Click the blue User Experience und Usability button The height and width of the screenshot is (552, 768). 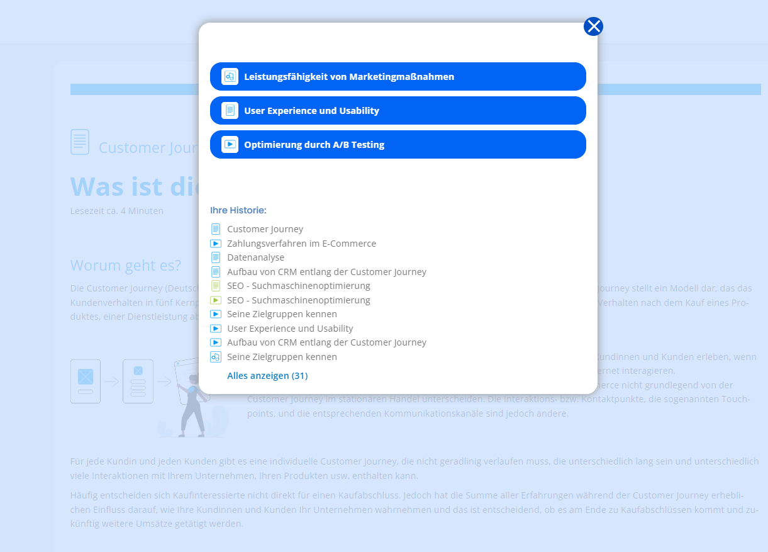[x=398, y=111]
